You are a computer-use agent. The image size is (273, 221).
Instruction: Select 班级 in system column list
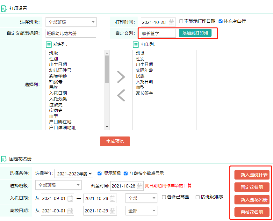click(x=54, y=53)
